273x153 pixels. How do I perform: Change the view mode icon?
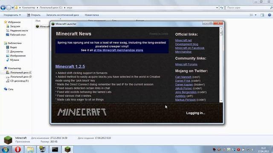click(251, 15)
